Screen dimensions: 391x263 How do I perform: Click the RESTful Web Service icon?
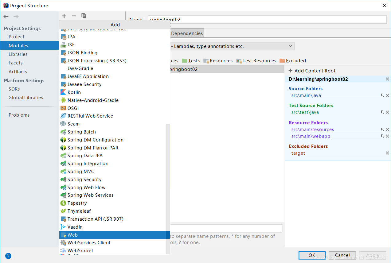click(x=63, y=116)
